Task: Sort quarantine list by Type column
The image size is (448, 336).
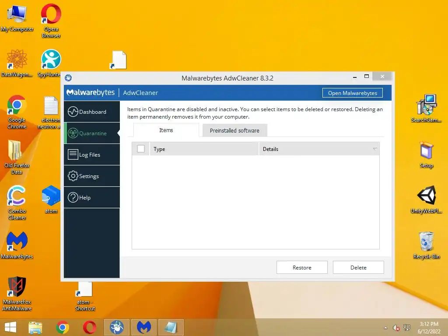Action: coord(204,149)
